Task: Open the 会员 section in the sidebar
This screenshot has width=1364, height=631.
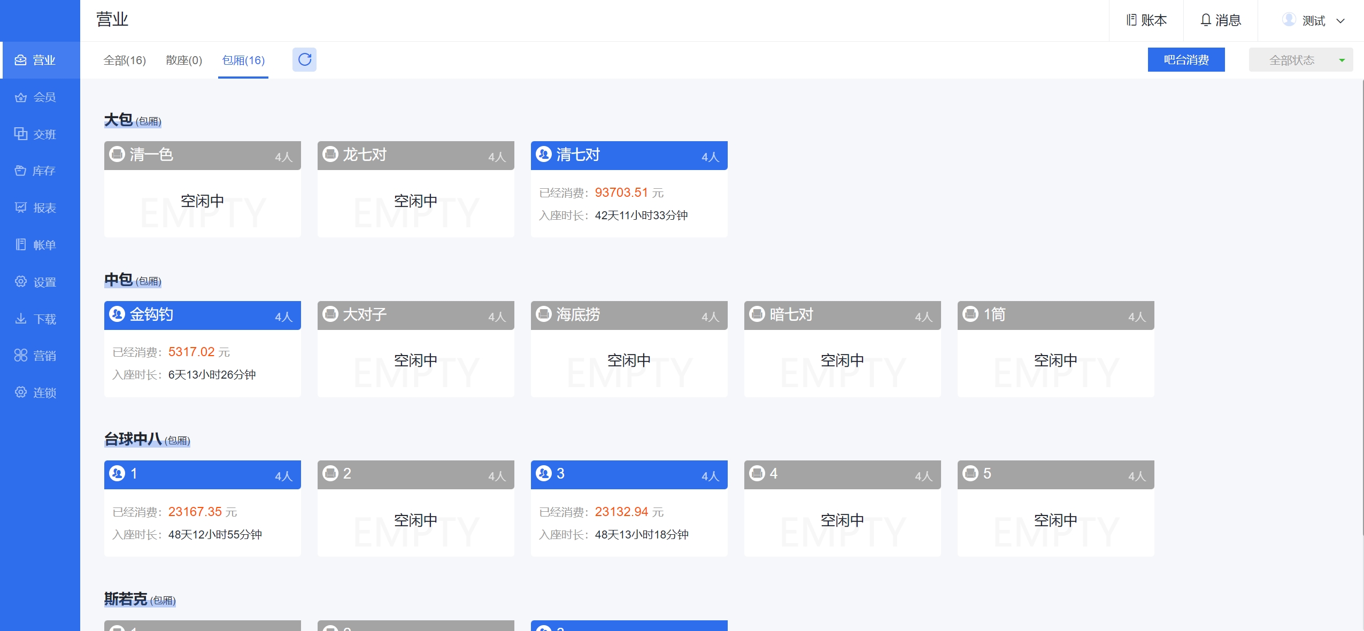Action: [x=36, y=97]
